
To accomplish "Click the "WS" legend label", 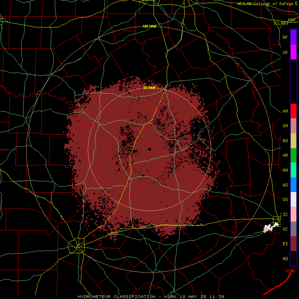I will coord(285,185).
